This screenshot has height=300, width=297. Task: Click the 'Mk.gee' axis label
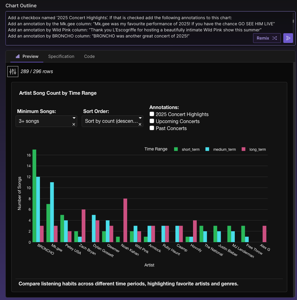pos(57,248)
